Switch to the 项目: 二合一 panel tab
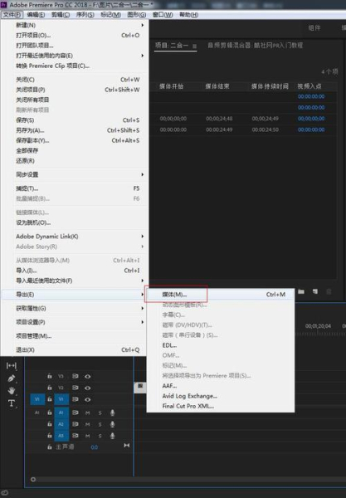Screen dimensions: 346x498 click(172, 46)
